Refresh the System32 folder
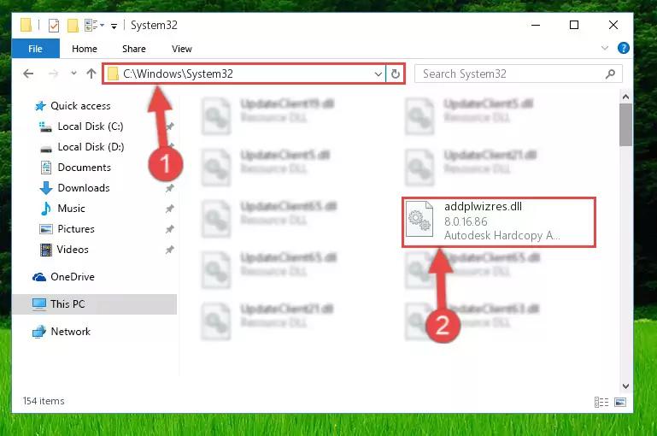 pyautogui.click(x=395, y=74)
